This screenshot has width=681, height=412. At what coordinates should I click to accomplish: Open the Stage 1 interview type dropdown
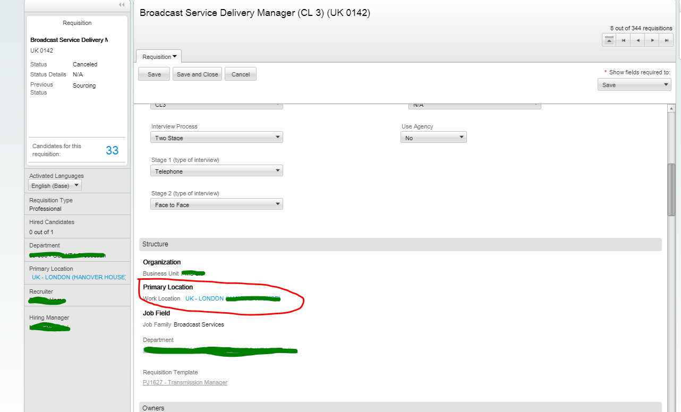pyautogui.click(x=277, y=170)
